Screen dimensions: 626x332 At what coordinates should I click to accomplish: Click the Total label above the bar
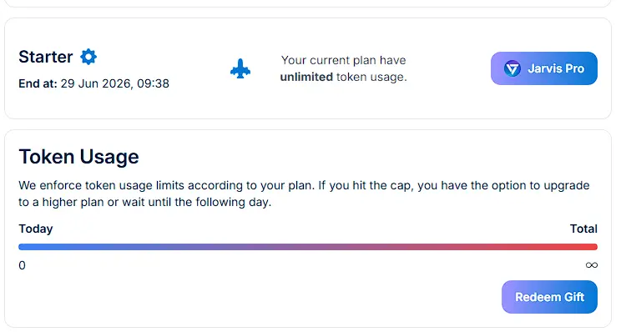point(583,229)
